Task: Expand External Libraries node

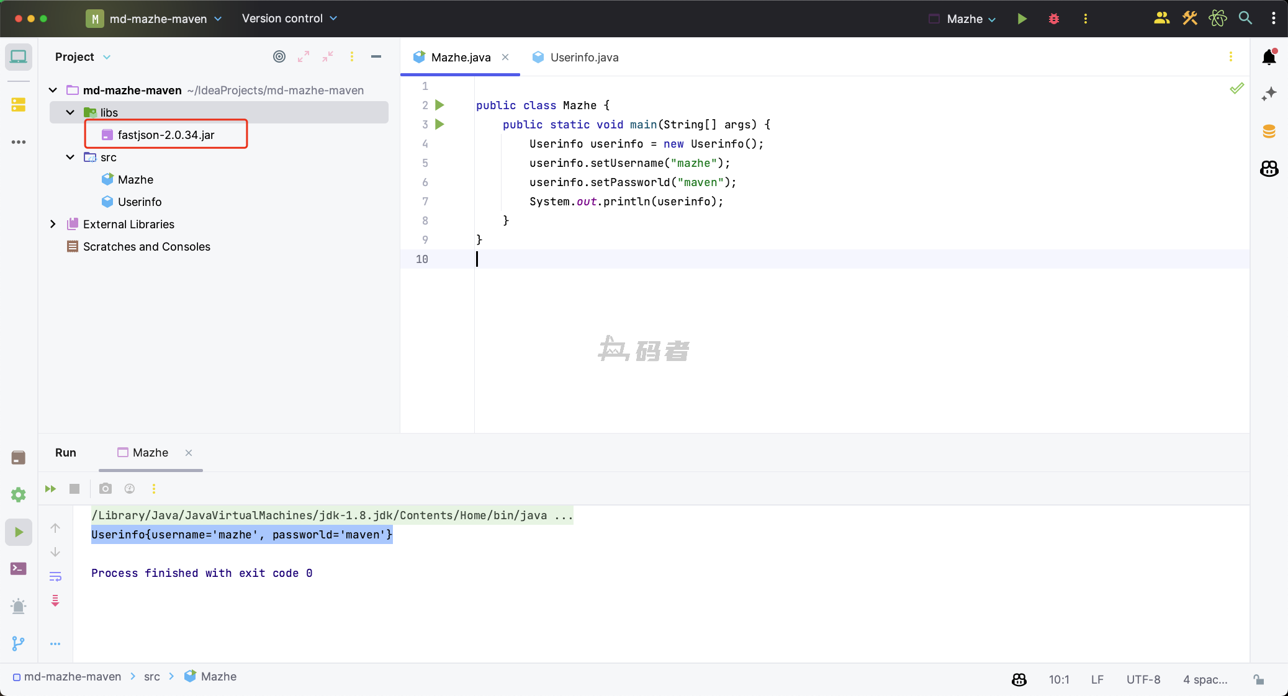Action: pos(53,224)
